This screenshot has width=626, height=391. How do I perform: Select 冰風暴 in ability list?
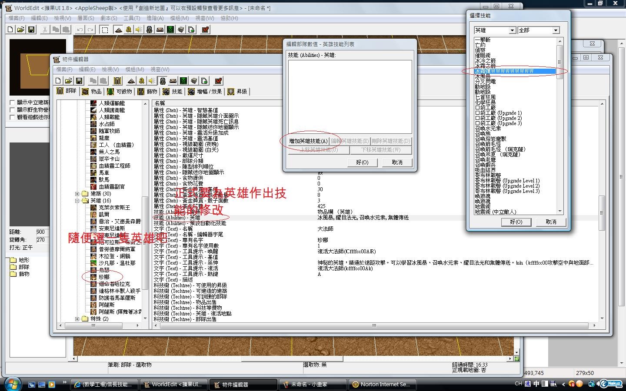[483, 76]
